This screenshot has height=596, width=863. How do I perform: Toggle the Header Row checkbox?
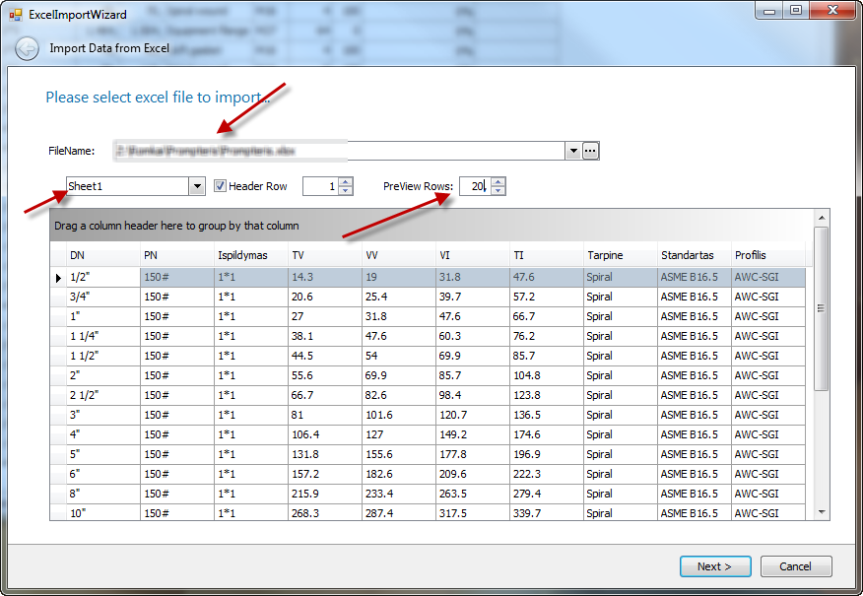coord(220,186)
